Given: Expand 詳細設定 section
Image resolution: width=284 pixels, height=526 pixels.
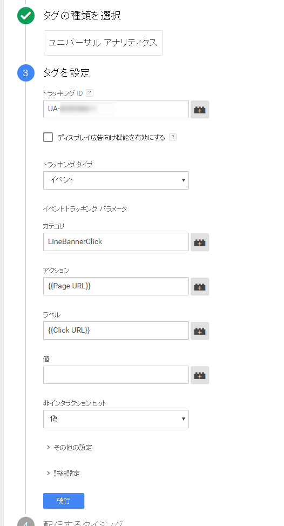Looking at the screenshot, I should pyautogui.click(x=63, y=474).
